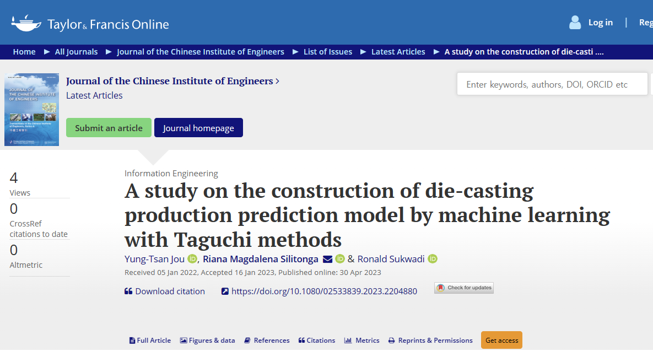The height and width of the screenshot is (351, 653).
Task: Click the email envelope icon for Riana Silitonga
Action: (x=327, y=259)
